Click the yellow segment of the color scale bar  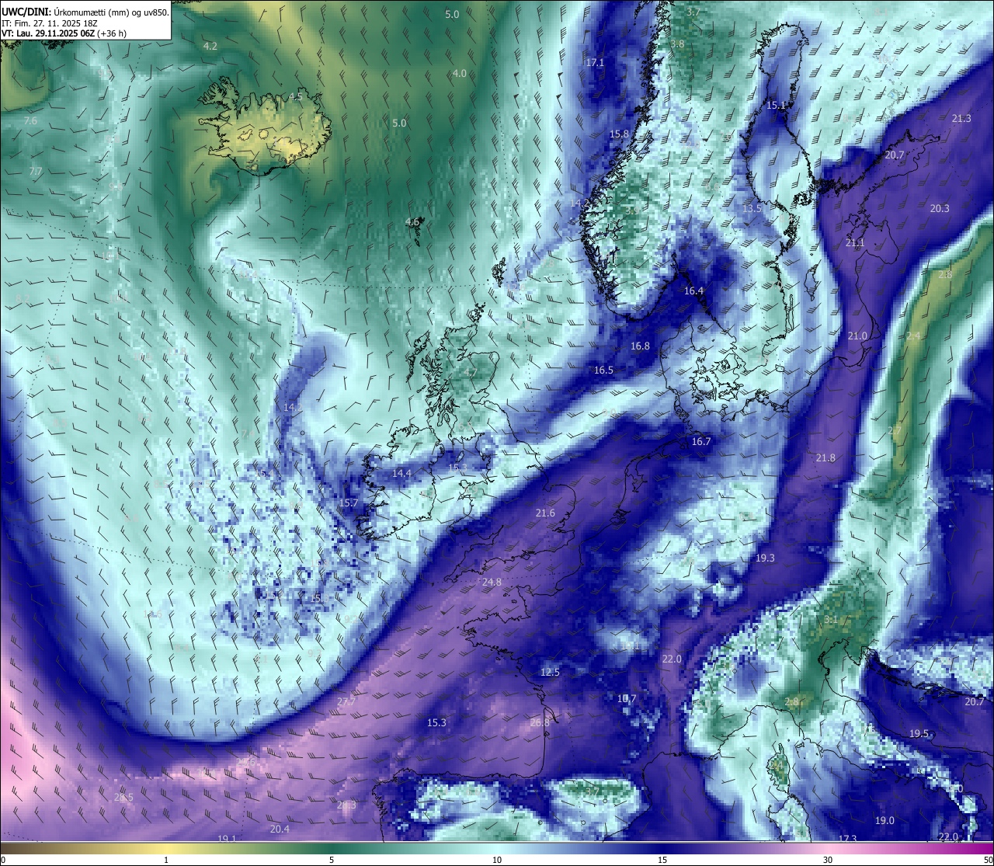166,848
